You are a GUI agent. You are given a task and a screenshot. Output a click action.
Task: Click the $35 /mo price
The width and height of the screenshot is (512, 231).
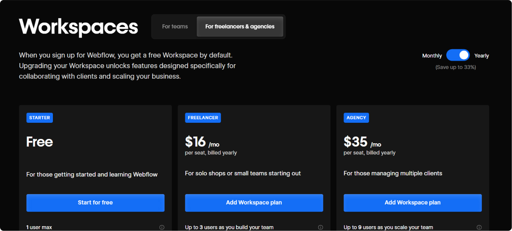coord(363,142)
